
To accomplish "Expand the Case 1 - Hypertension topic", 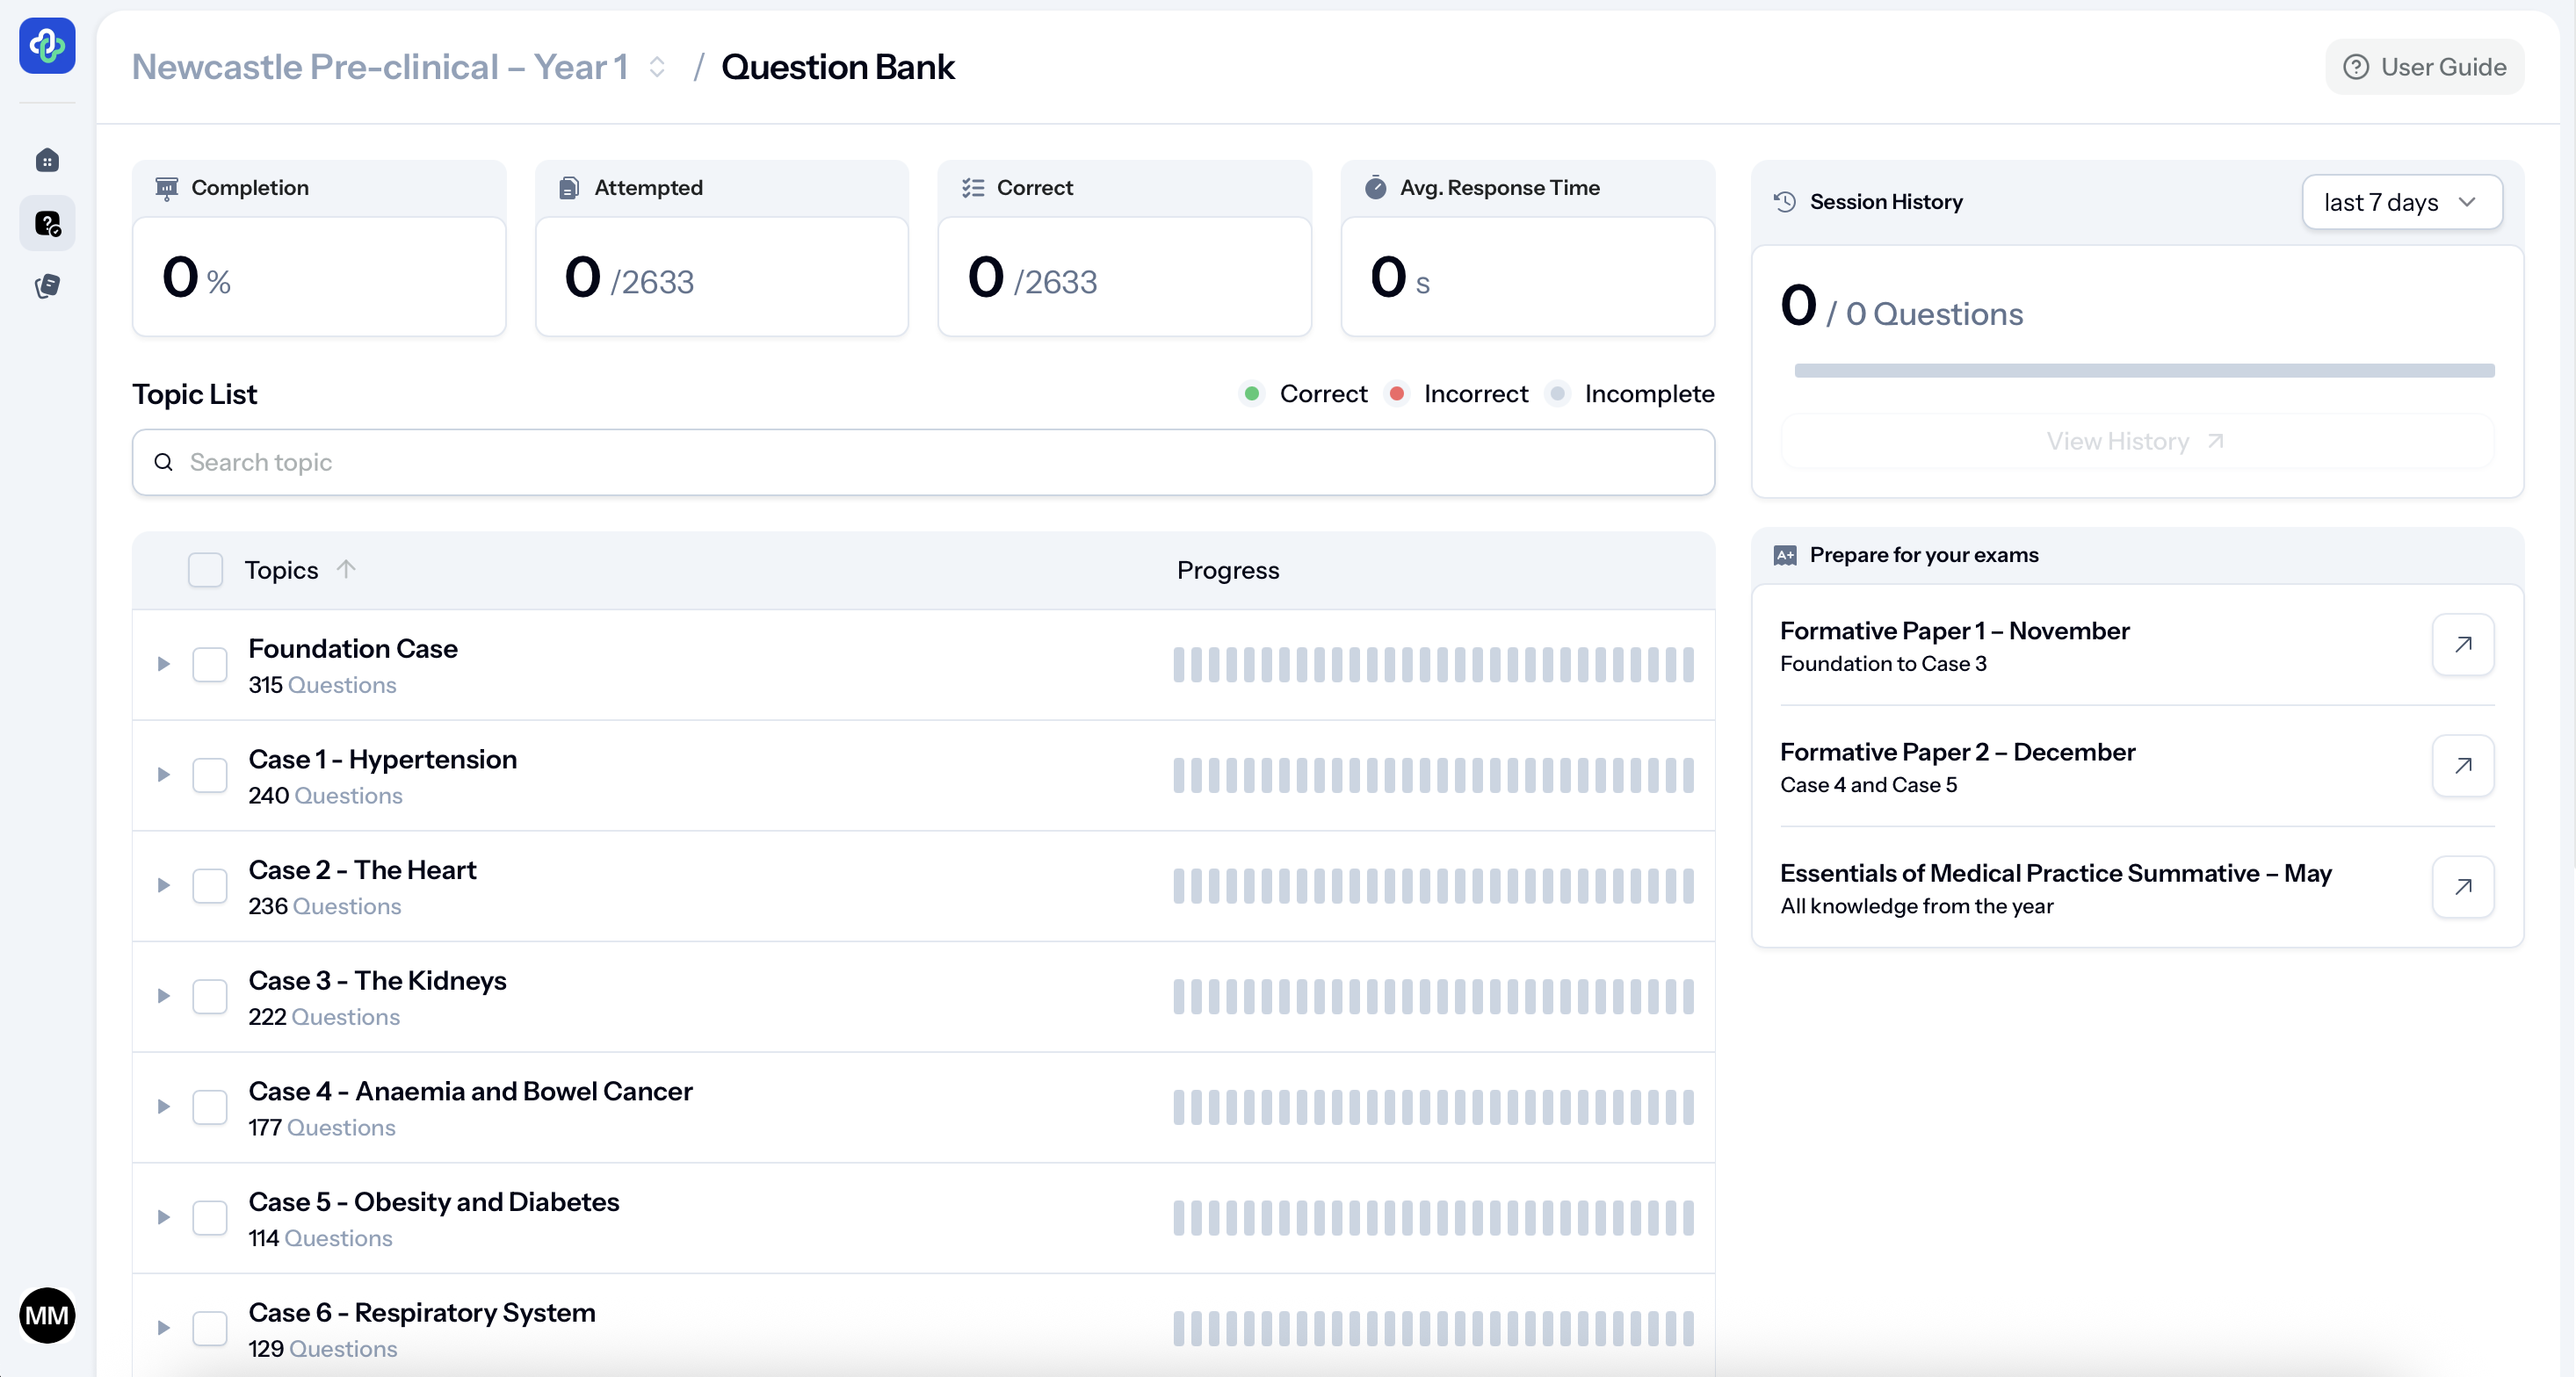I will pos(163,775).
